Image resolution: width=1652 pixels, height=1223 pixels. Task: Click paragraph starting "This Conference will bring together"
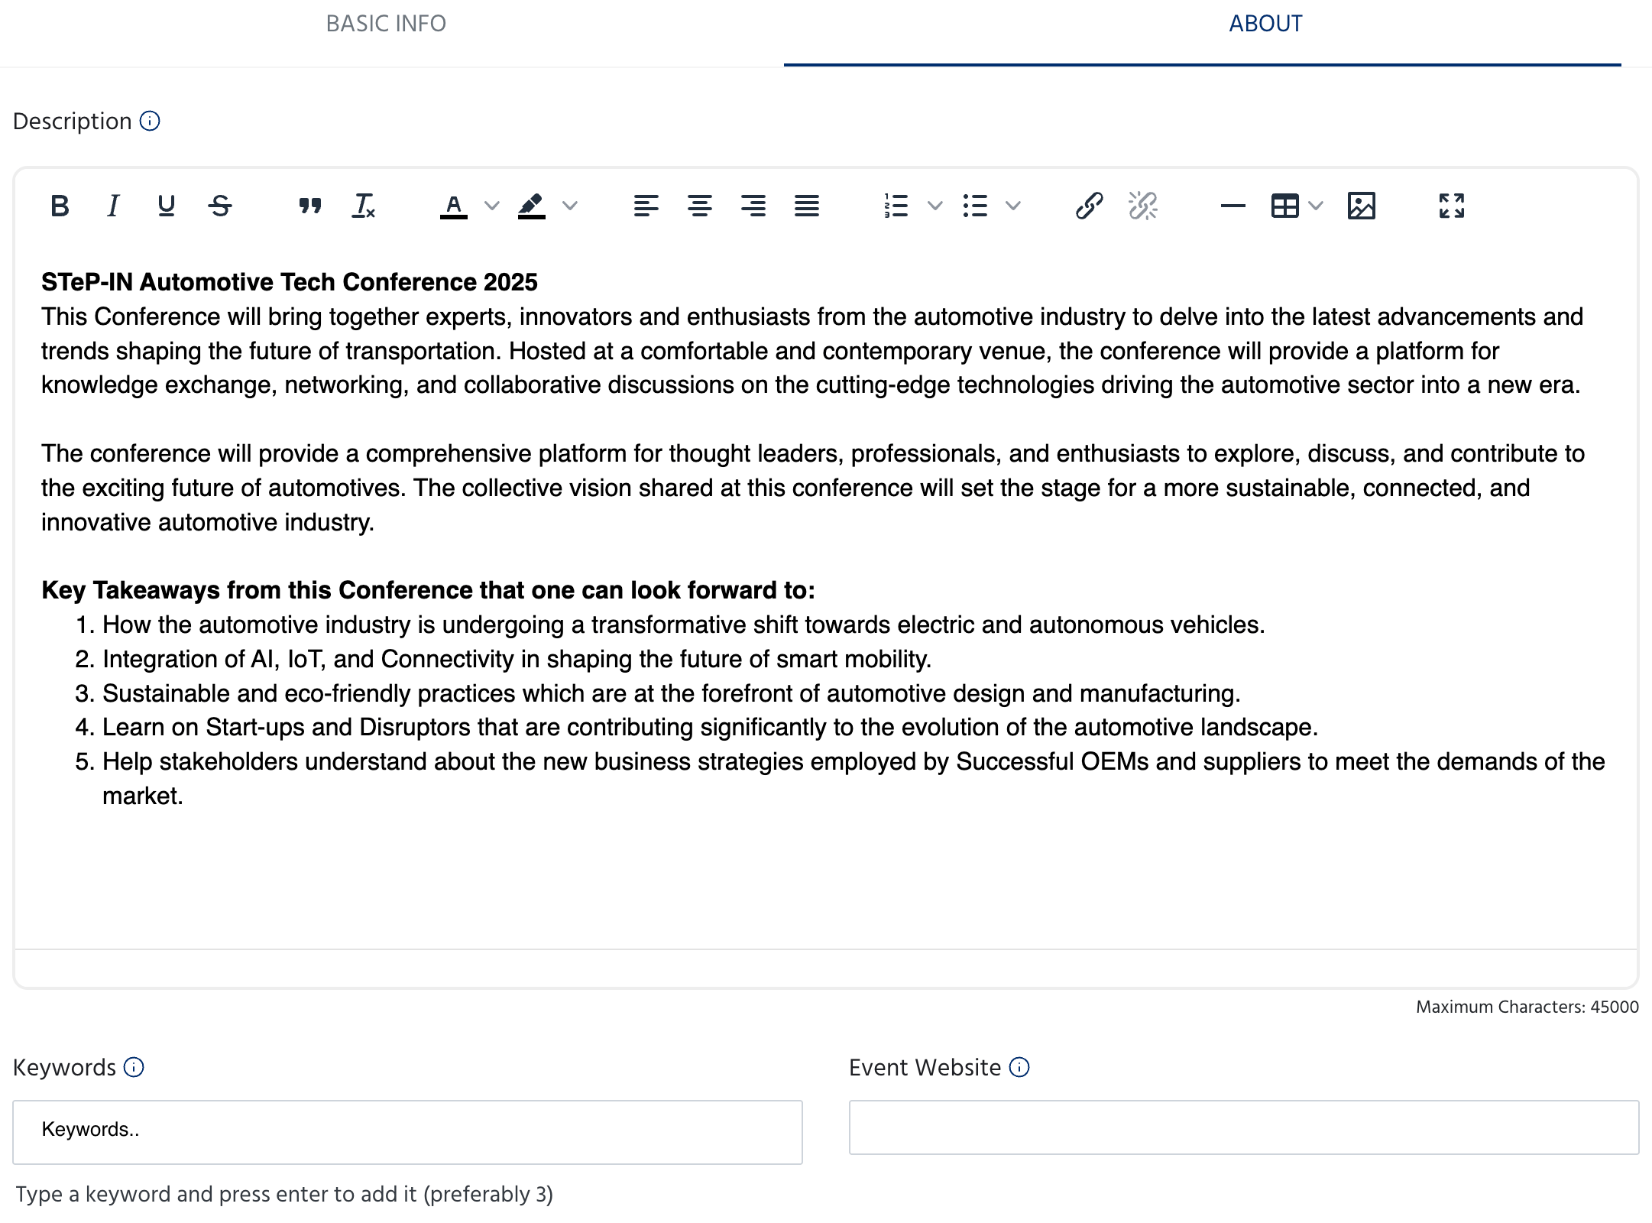point(812,351)
